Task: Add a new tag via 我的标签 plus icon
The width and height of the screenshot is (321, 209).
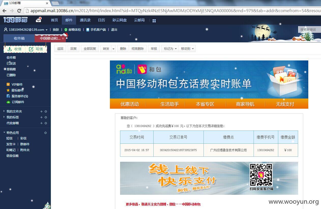Action: pyautogui.click(x=41, y=117)
